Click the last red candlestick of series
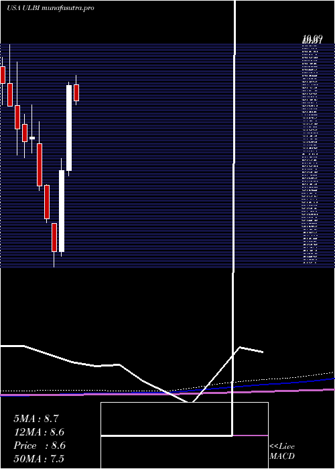The height and width of the screenshot is (469, 335). click(x=76, y=92)
